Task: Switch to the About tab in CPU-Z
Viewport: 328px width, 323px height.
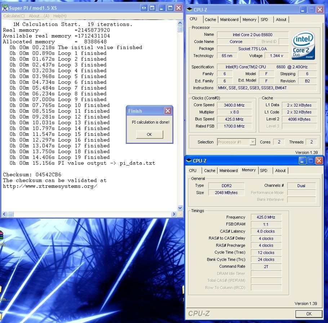Action: coord(281,20)
